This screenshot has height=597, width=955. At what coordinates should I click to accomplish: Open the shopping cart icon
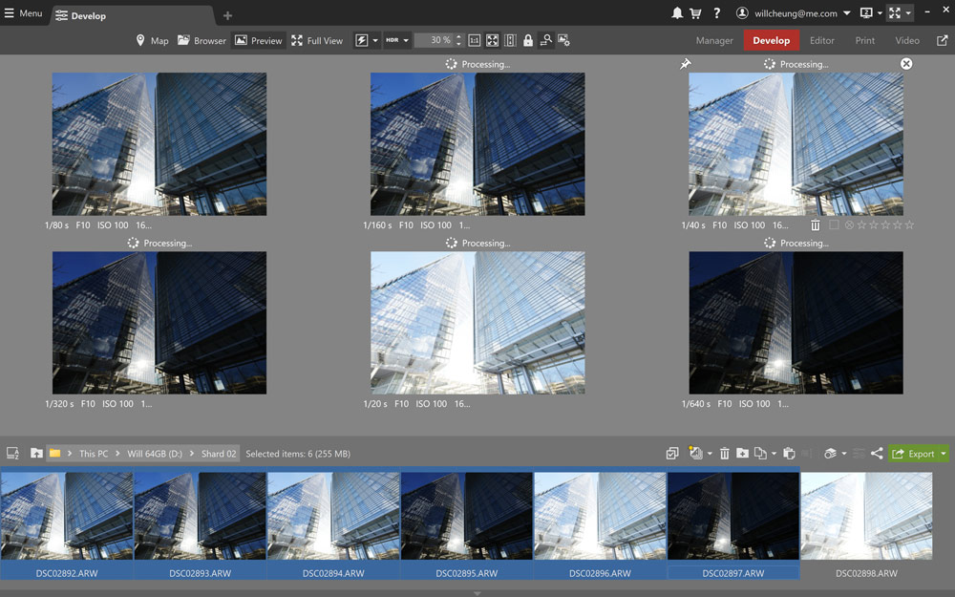point(695,12)
